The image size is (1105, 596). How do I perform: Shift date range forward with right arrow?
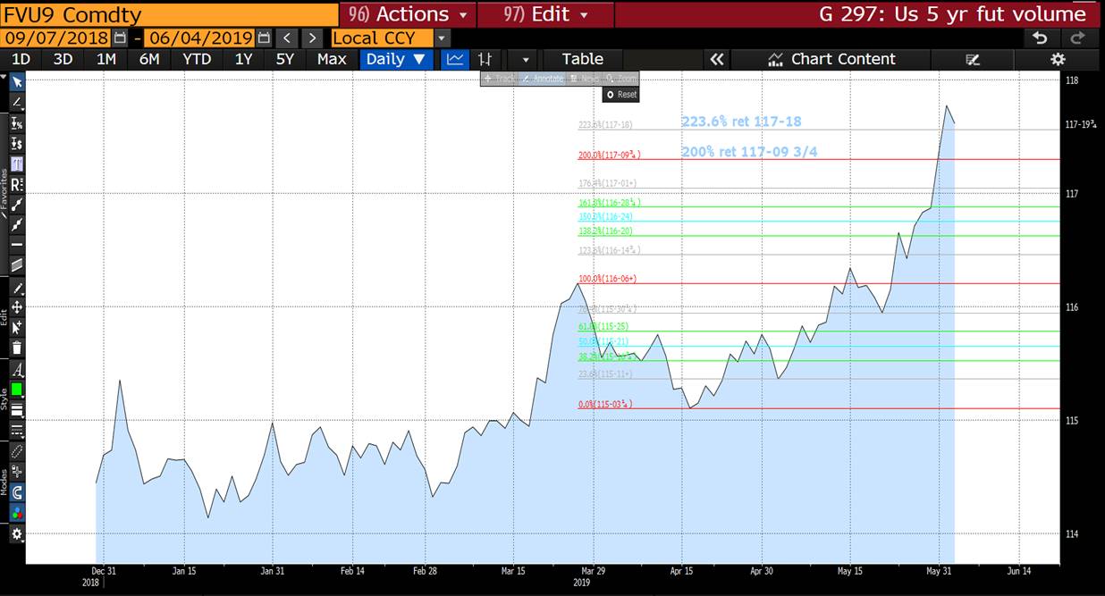click(x=311, y=38)
